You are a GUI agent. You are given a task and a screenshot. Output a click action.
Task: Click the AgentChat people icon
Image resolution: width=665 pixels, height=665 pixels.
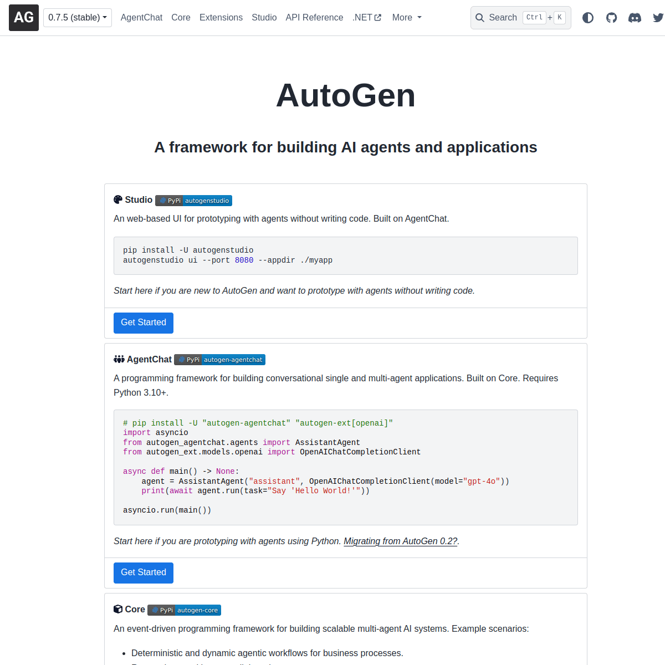coord(119,360)
